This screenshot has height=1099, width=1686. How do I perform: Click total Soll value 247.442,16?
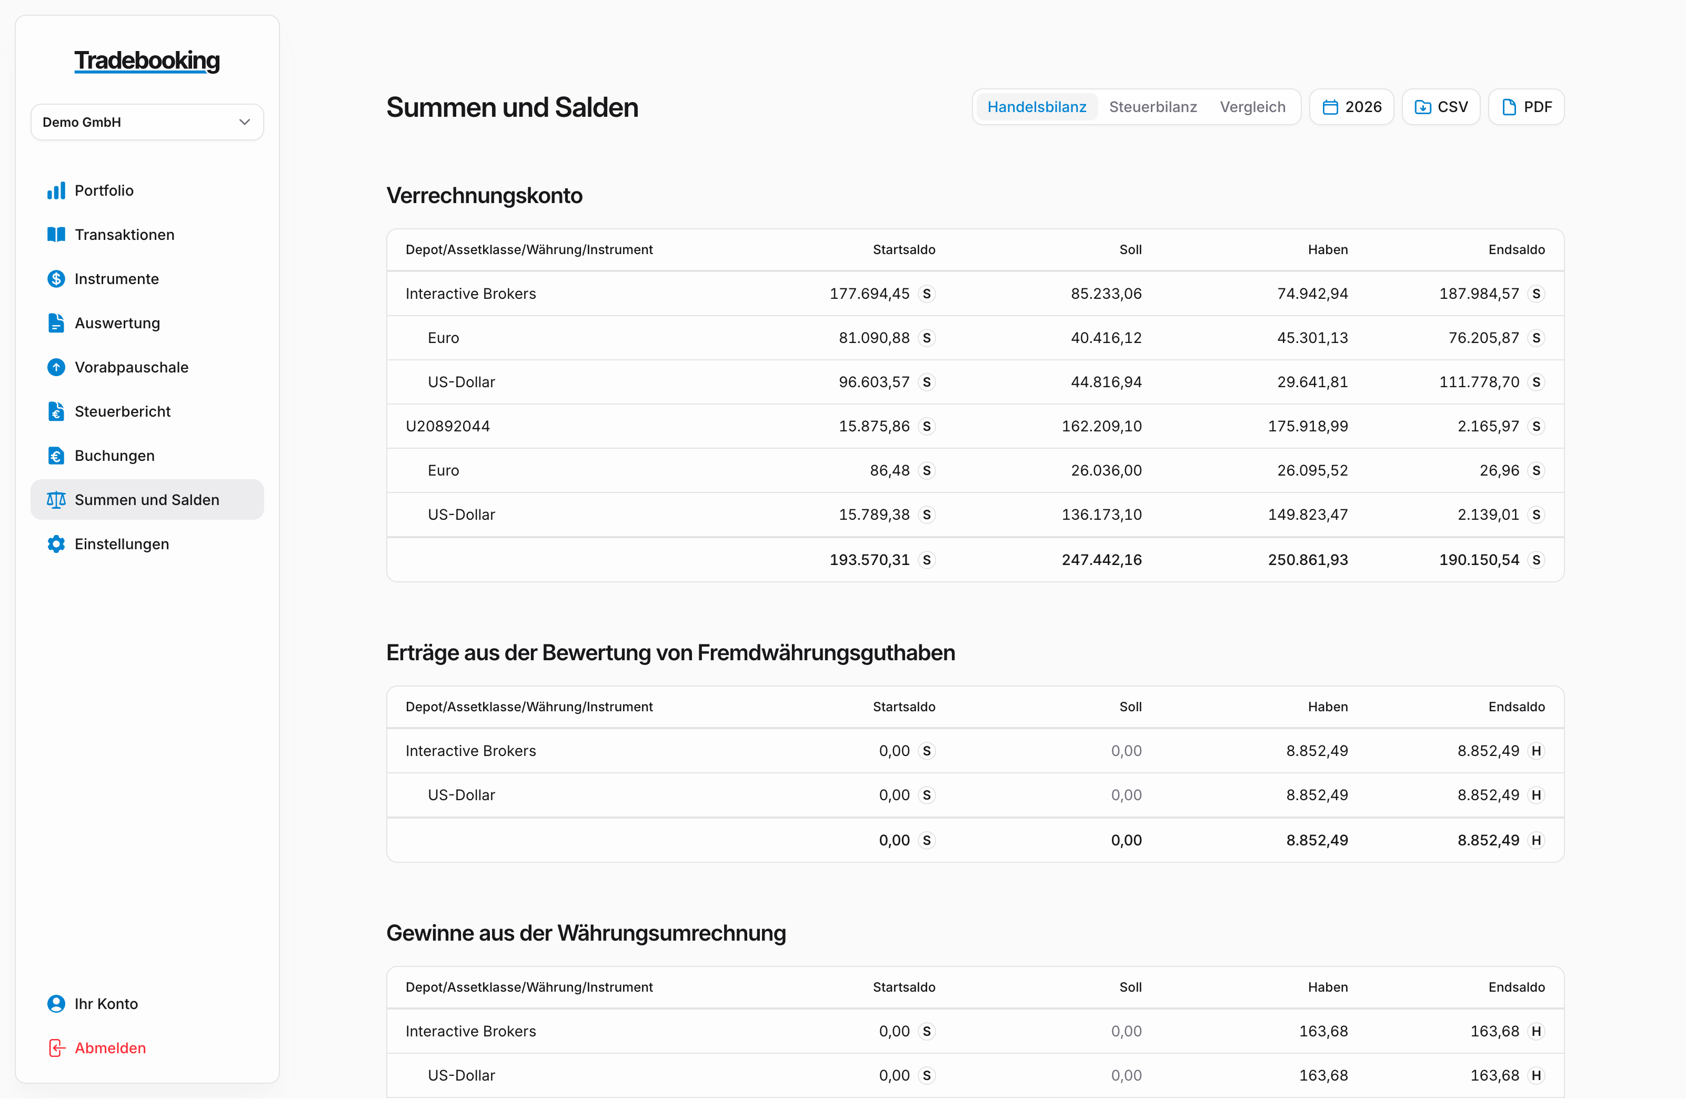coord(1101,560)
